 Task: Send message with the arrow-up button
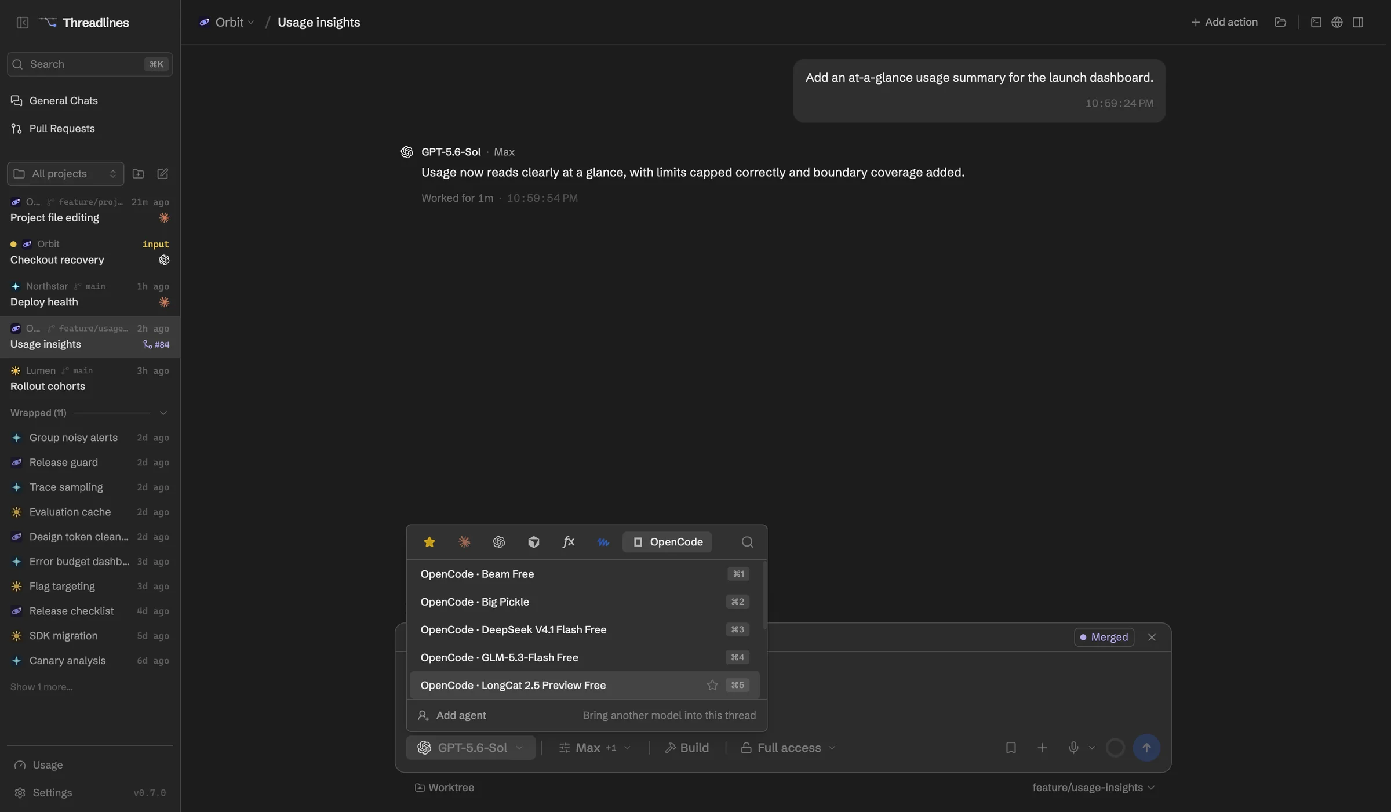(1146, 748)
